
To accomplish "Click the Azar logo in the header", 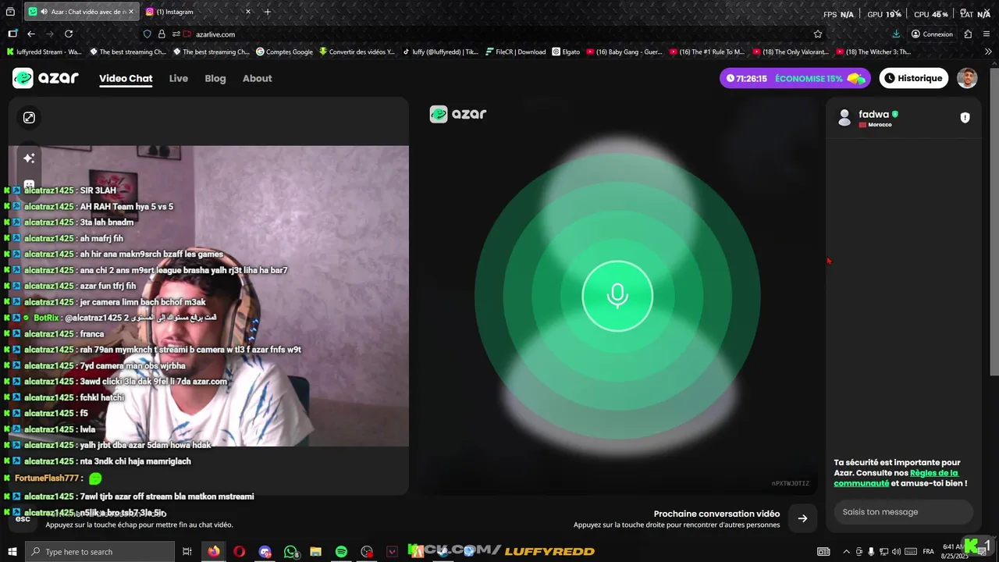I will (45, 78).
